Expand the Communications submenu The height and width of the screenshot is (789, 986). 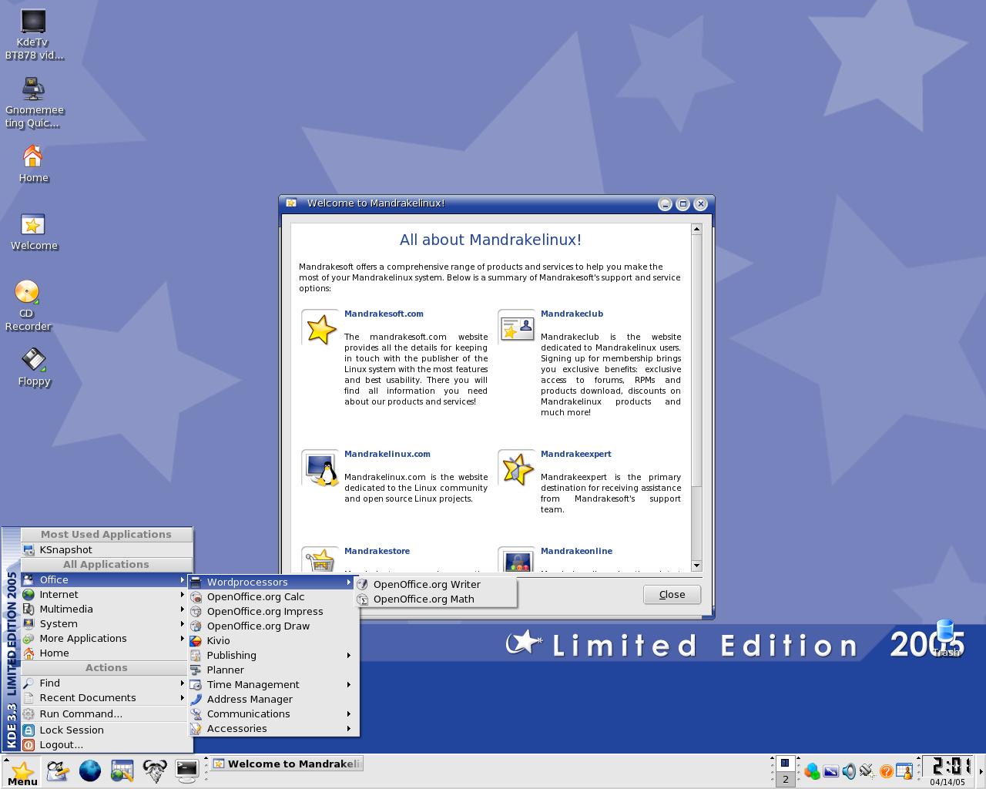[273, 713]
